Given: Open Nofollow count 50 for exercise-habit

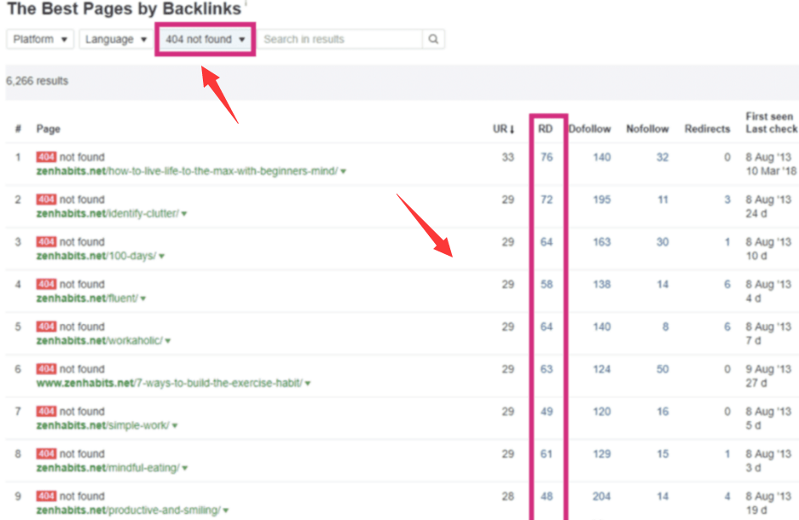Looking at the screenshot, I should tap(662, 369).
